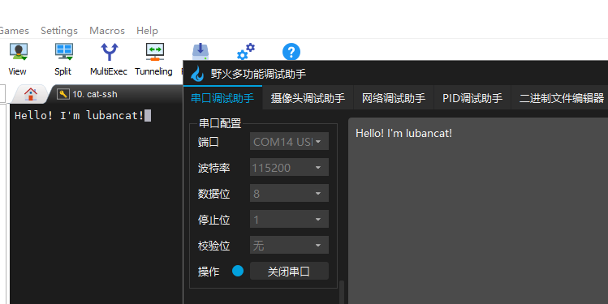
Task: Open the View tool in MobaXterm toolbar
Action: [18, 59]
